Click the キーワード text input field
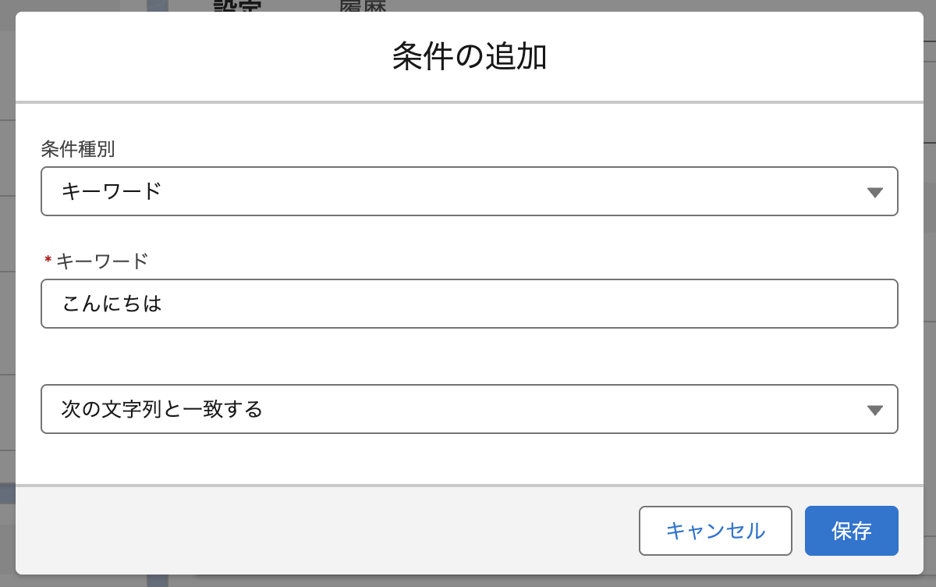 pyautogui.click(x=468, y=304)
